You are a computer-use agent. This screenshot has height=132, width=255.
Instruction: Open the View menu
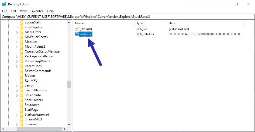(23, 11)
